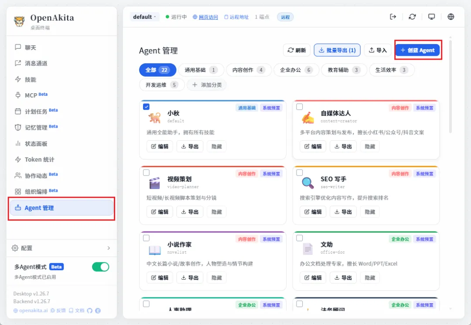Open Token 统计 page
This screenshot has width=471, height=325.
click(x=61, y=159)
